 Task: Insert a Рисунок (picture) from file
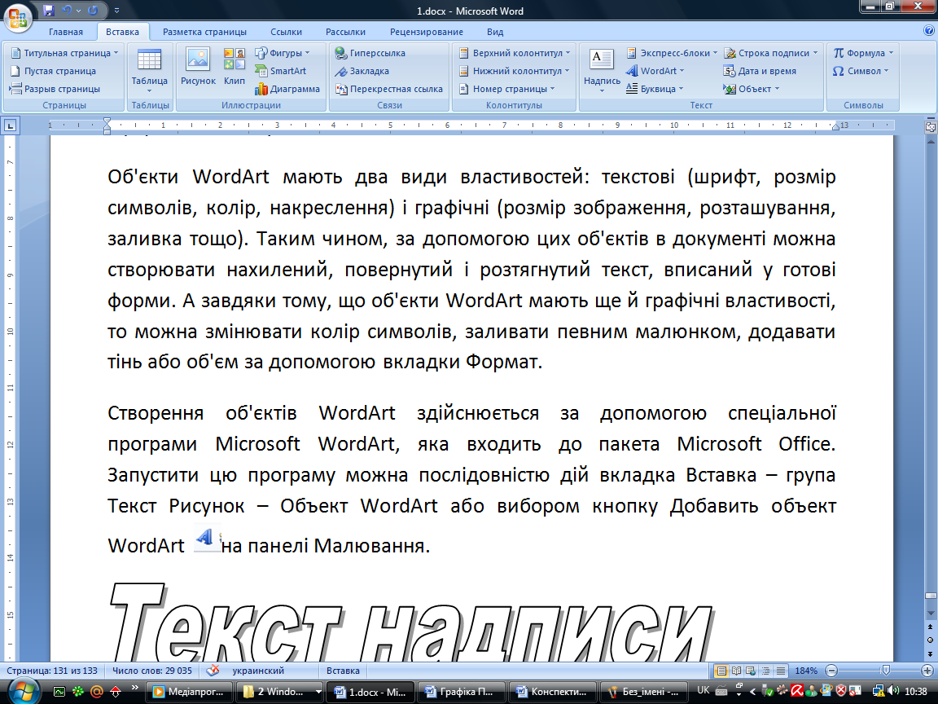(198, 67)
